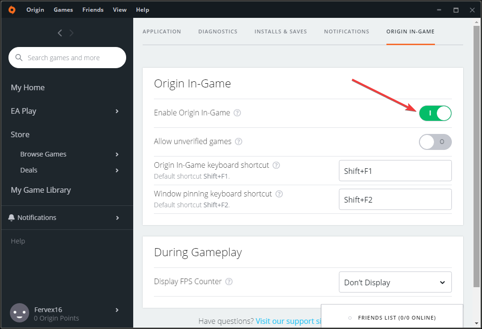Click the Origin In-Game keyboard shortcut field

(x=395, y=170)
